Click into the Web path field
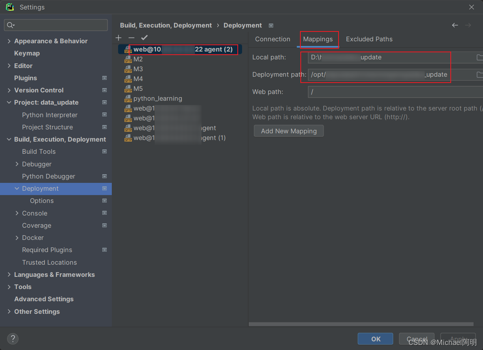Screen dimensions: 483x350 [x=395, y=92]
